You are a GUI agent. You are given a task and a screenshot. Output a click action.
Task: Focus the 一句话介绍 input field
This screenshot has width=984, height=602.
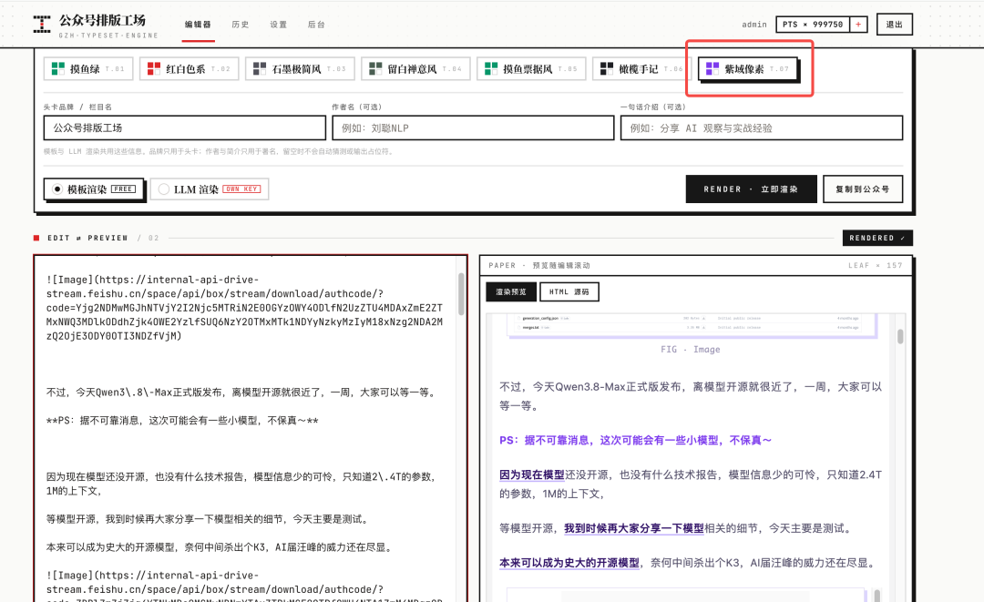point(762,128)
